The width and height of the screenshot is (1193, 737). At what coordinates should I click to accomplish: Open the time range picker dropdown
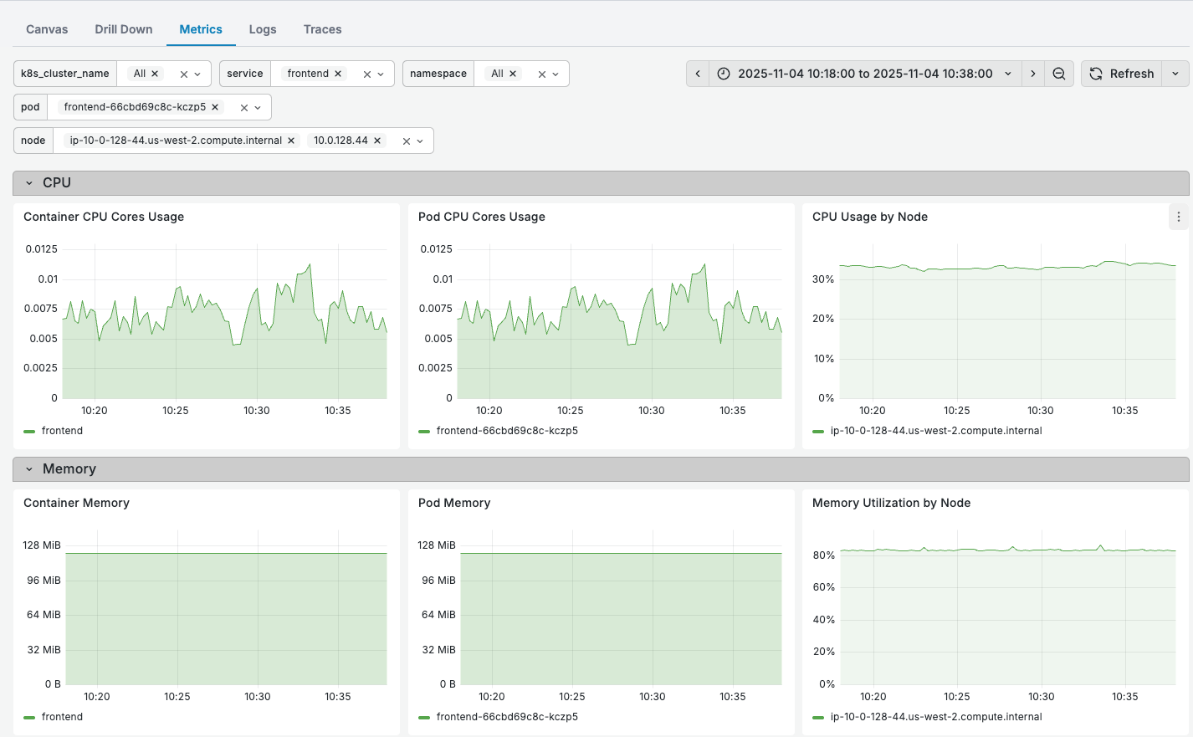click(x=865, y=74)
